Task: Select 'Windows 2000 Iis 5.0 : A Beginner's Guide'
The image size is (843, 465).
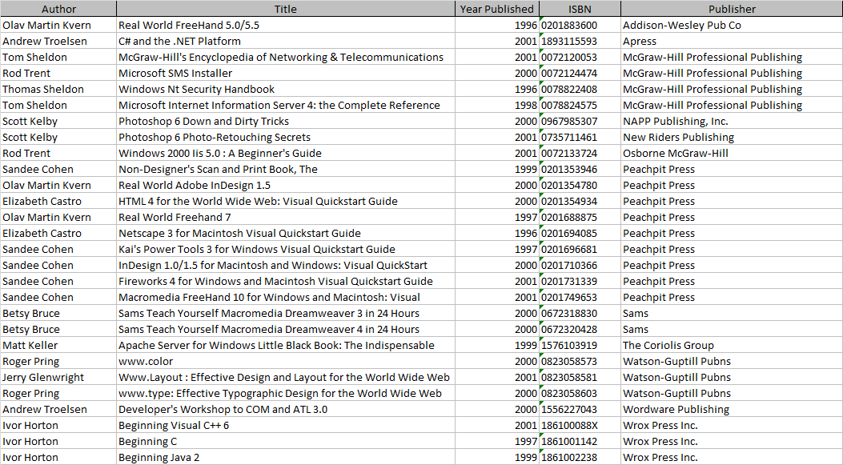Action: 286,153
